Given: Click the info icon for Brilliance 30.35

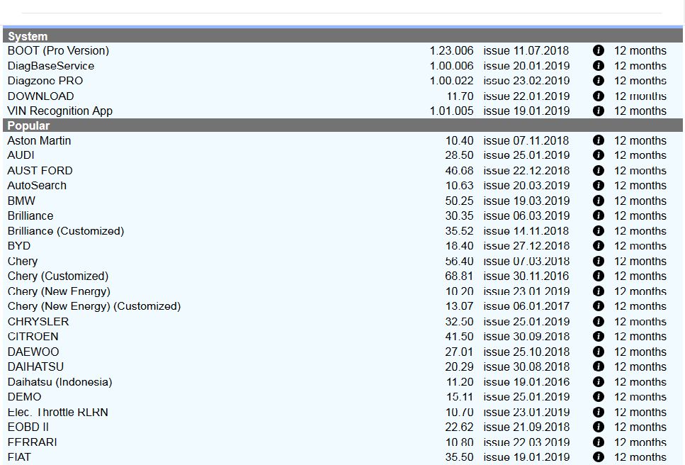Looking at the screenshot, I should 599,215.
